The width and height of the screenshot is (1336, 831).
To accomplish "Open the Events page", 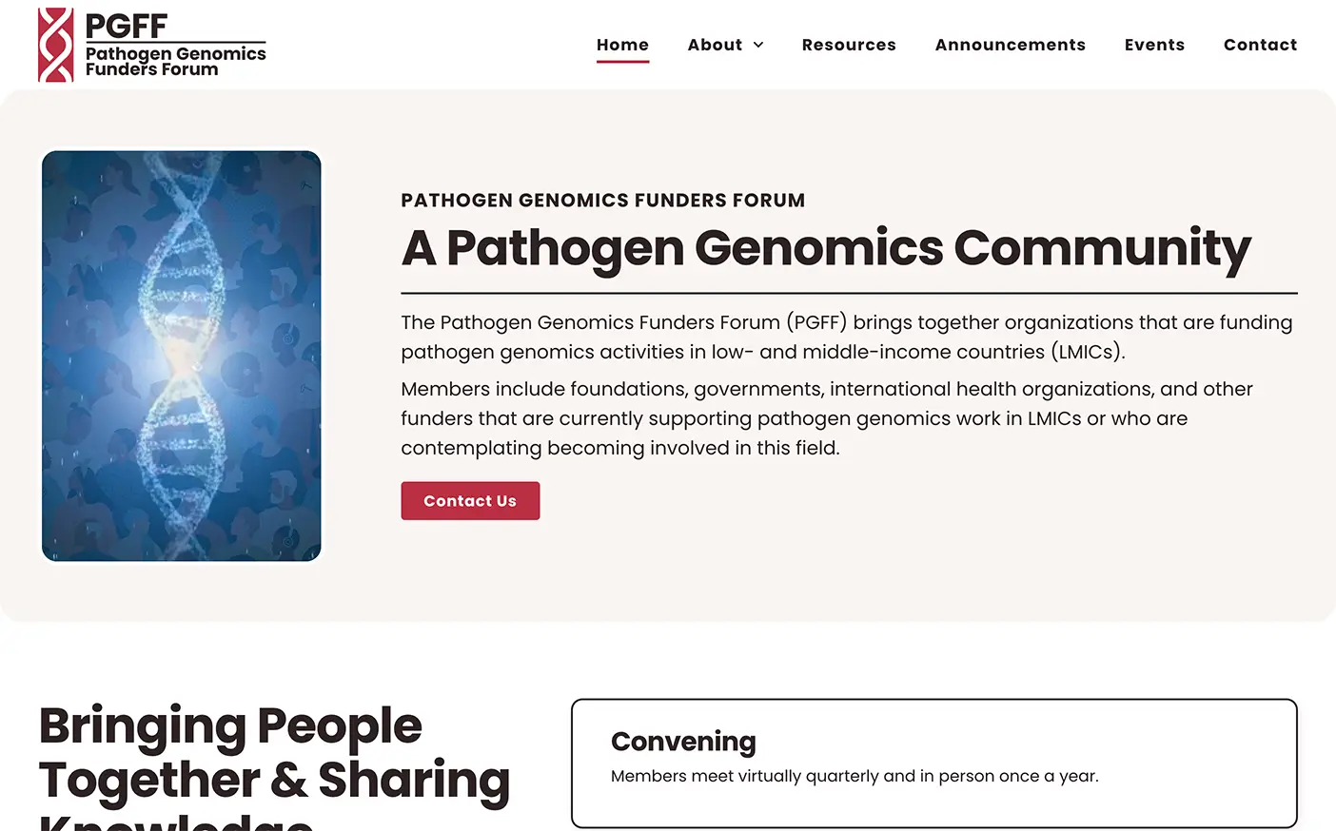I will [1154, 45].
